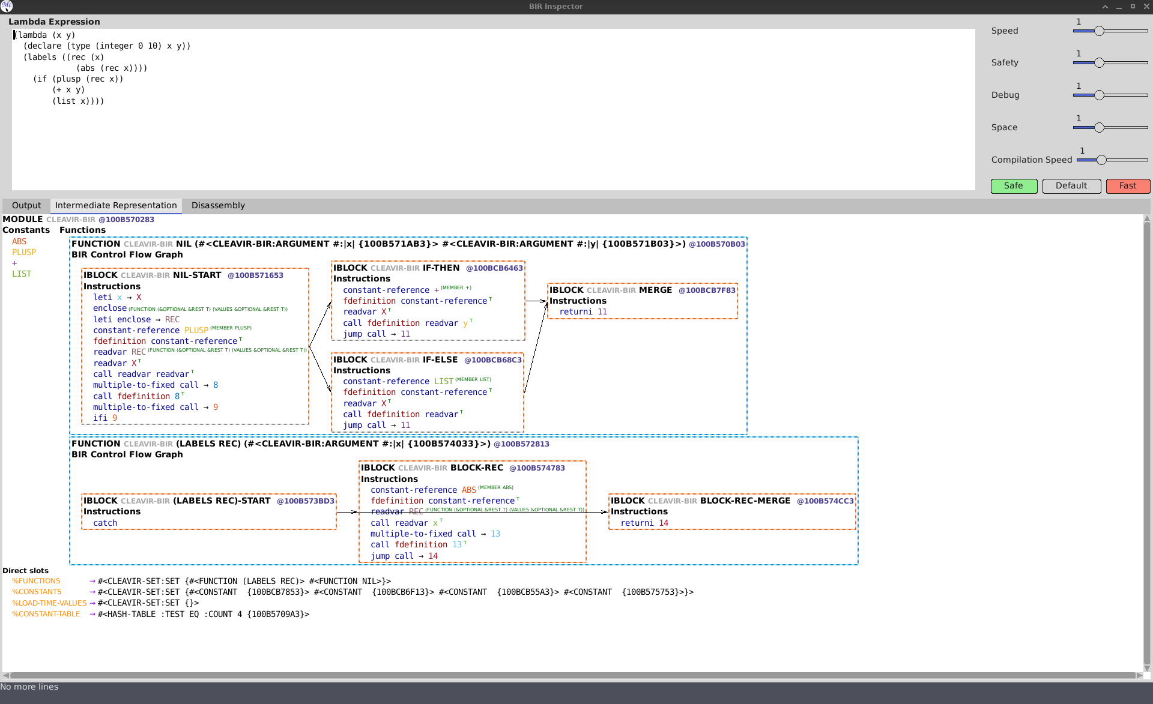Click the + constant in Constants list
1153x704 pixels.
[x=14, y=263]
